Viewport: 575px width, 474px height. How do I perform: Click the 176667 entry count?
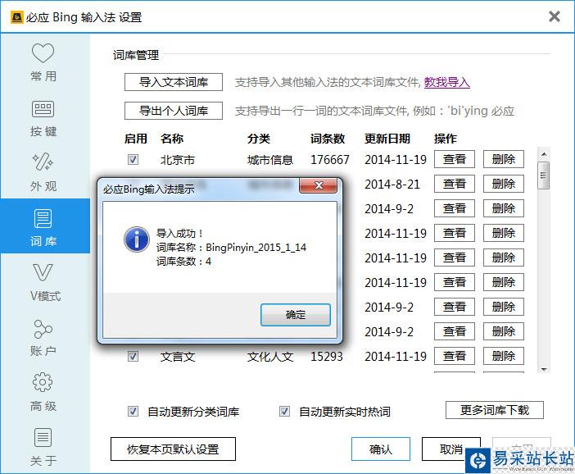tap(329, 160)
